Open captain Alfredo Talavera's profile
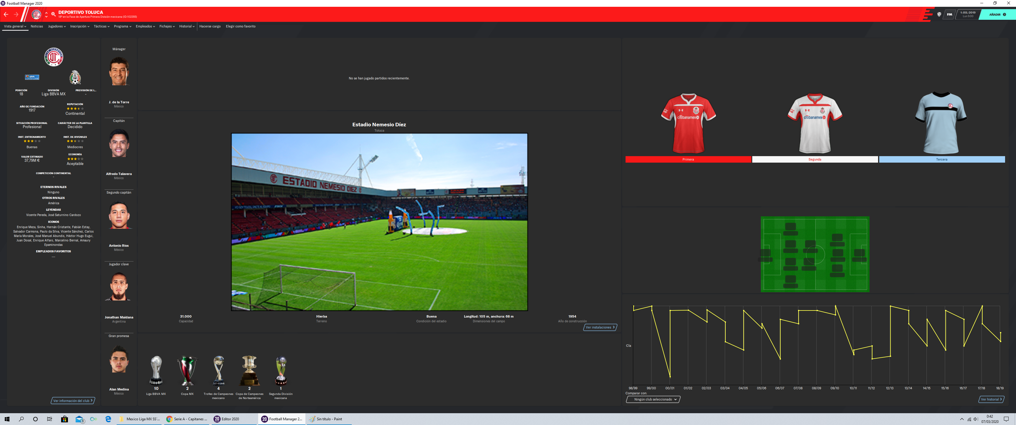This screenshot has height=425, width=1016. [119, 174]
